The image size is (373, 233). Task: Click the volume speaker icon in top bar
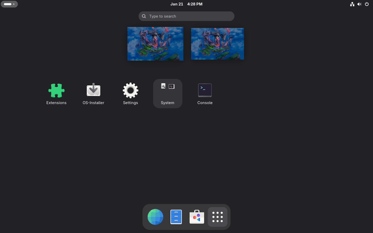[x=359, y=4]
